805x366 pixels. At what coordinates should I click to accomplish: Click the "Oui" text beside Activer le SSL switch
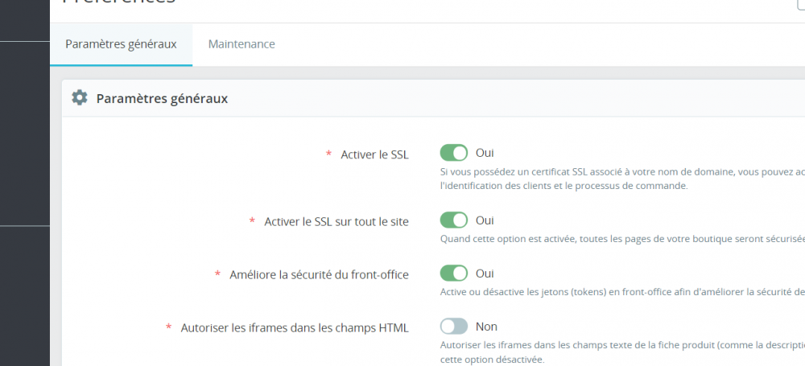485,153
